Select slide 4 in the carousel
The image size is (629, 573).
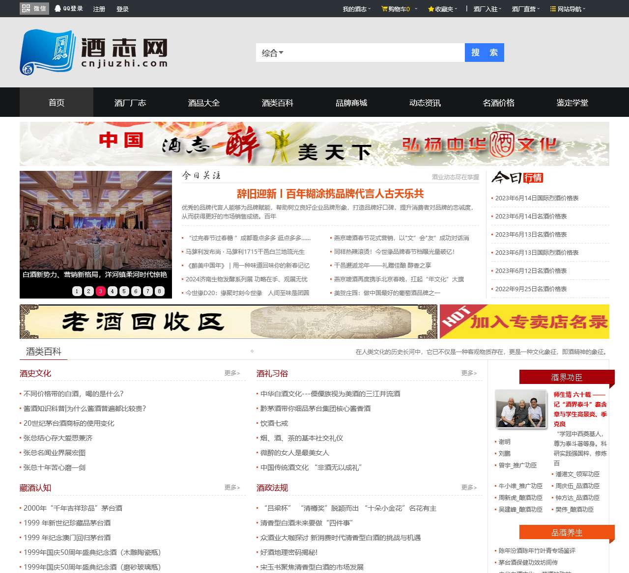(x=113, y=291)
